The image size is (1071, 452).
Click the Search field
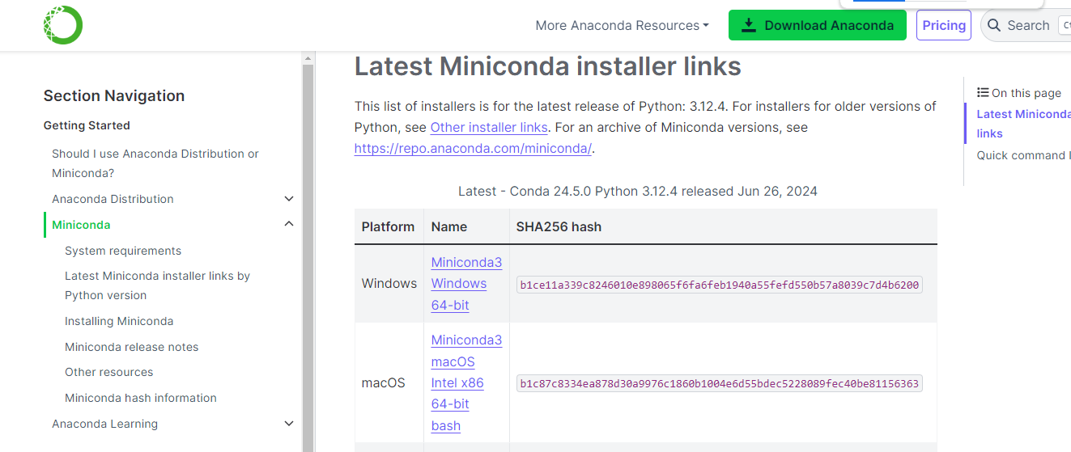(1026, 26)
